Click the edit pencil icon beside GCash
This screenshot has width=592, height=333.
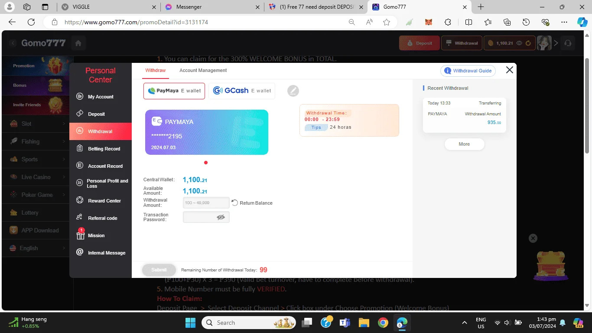coord(293,91)
